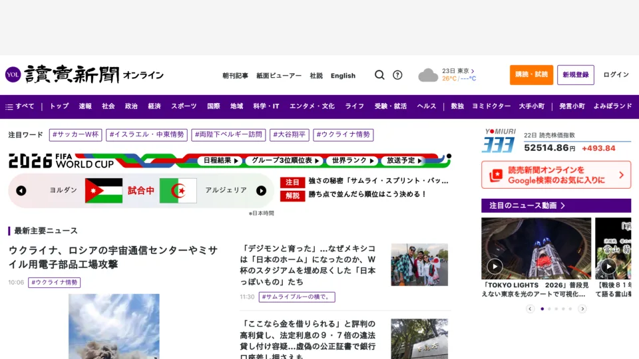The width and height of the screenshot is (639, 359).
Task: Open the 紙面ビューアー link
Action: [x=279, y=76]
